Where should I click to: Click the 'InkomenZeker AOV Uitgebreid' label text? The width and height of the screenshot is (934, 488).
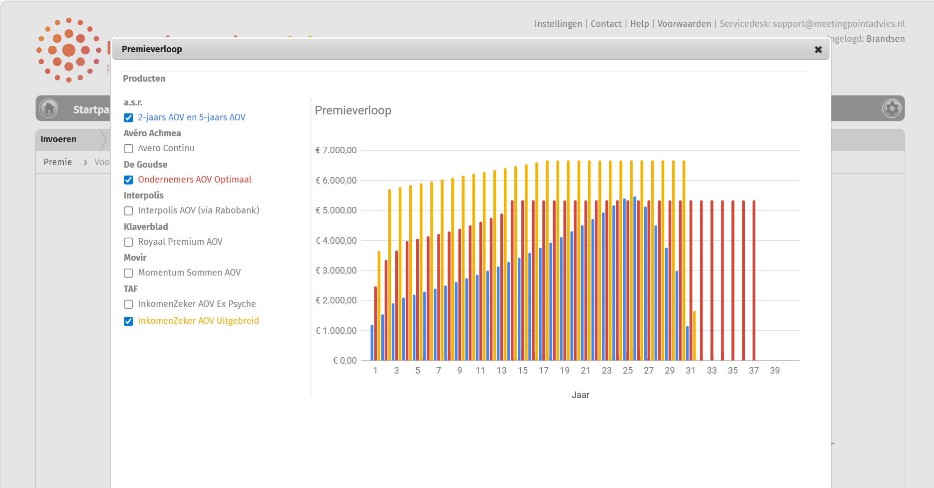point(198,321)
